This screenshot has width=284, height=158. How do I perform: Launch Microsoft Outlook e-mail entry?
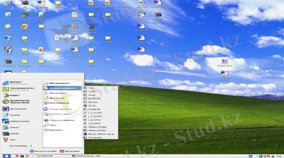tap(18, 89)
